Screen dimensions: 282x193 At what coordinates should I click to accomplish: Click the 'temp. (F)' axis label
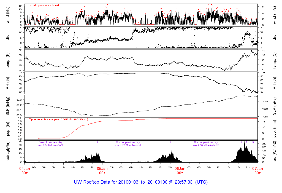point(7,60)
